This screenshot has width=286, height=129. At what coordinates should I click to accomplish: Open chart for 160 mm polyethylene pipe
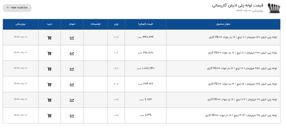pyautogui.click(x=72, y=38)
